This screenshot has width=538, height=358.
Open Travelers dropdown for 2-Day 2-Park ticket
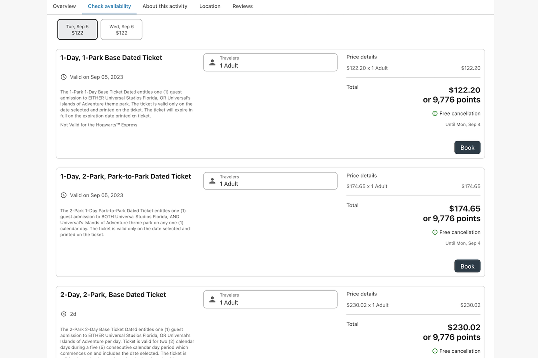(x=270, y=299)
